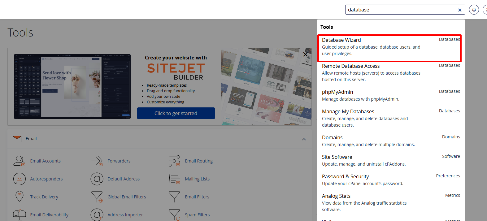Clear the database search text
This screenshot has width=487, height=221.
pos(460,10)
